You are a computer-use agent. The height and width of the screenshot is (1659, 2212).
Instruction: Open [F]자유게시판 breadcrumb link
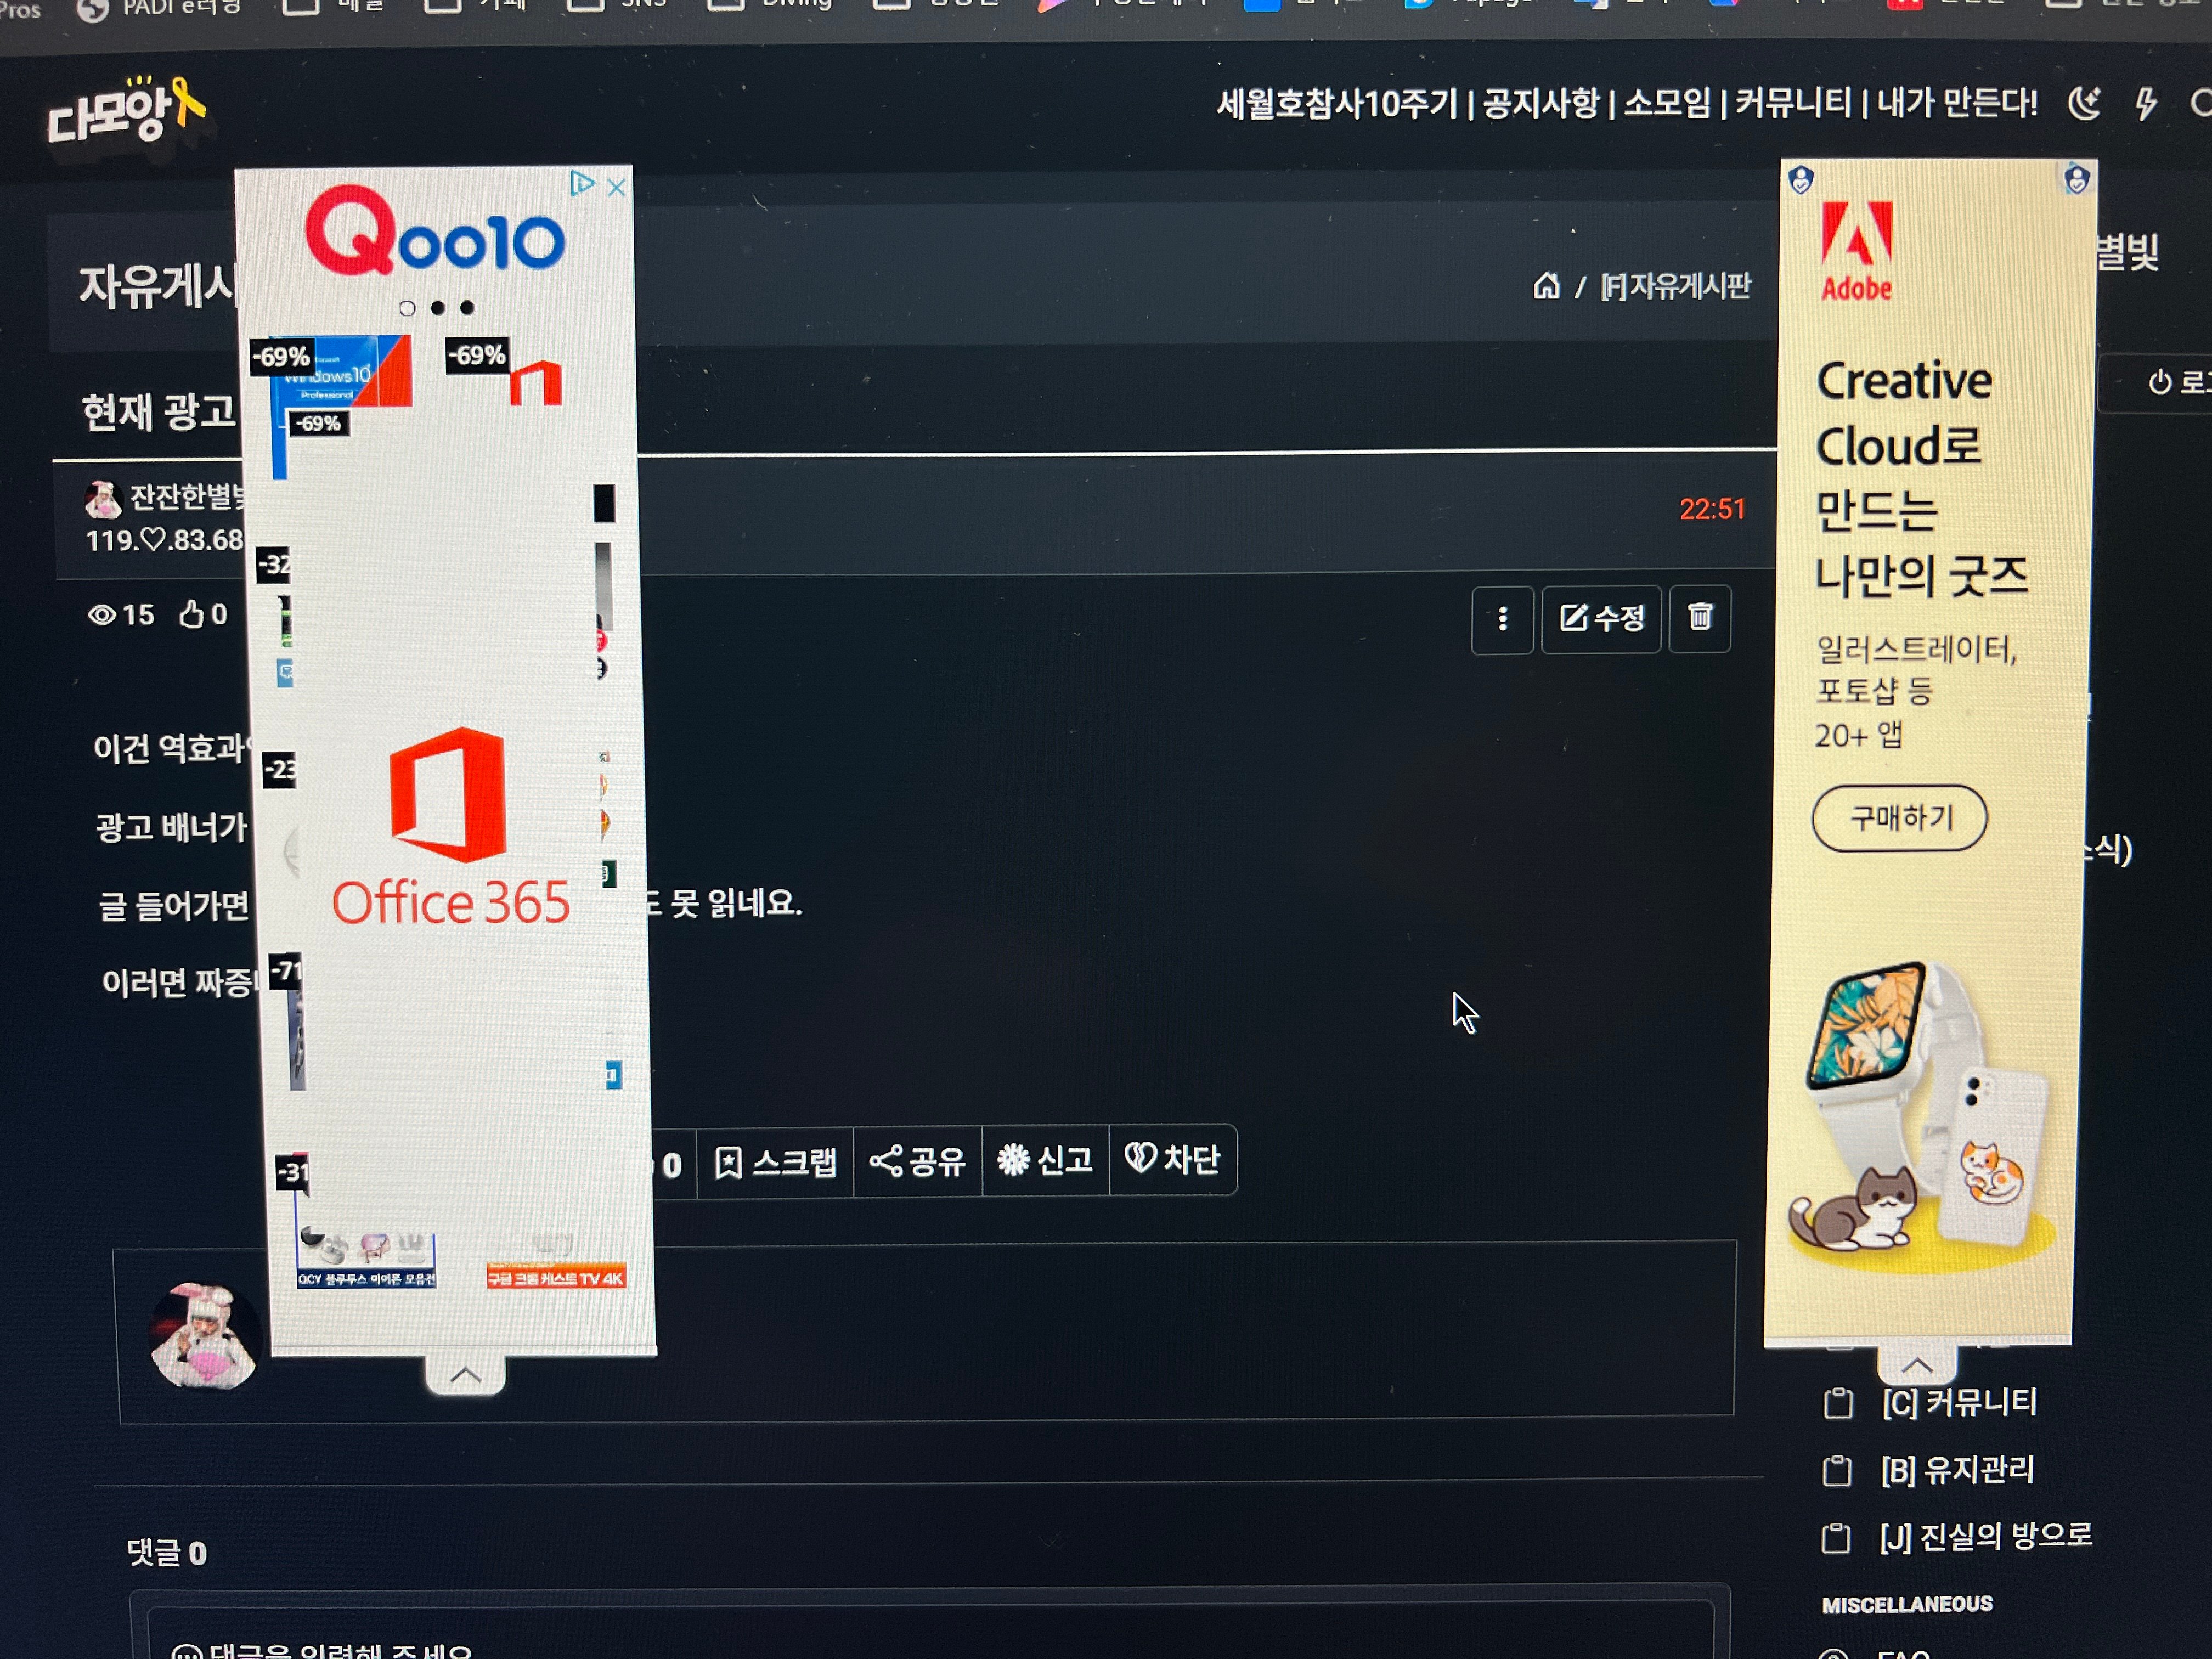[1676, 287]
